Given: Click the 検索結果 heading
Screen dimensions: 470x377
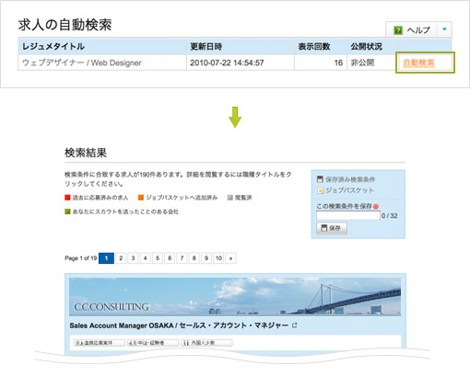Looking at the screenshot, I should point(86,153).
